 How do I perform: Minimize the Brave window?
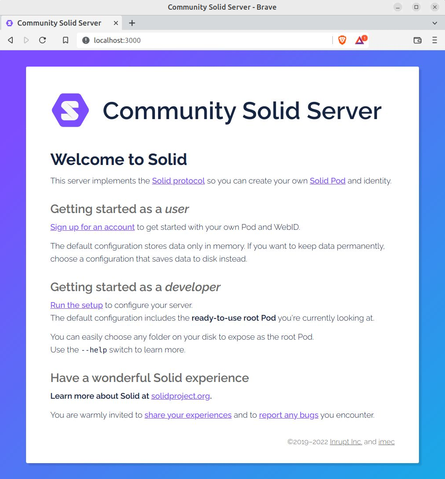pos(398,7)
